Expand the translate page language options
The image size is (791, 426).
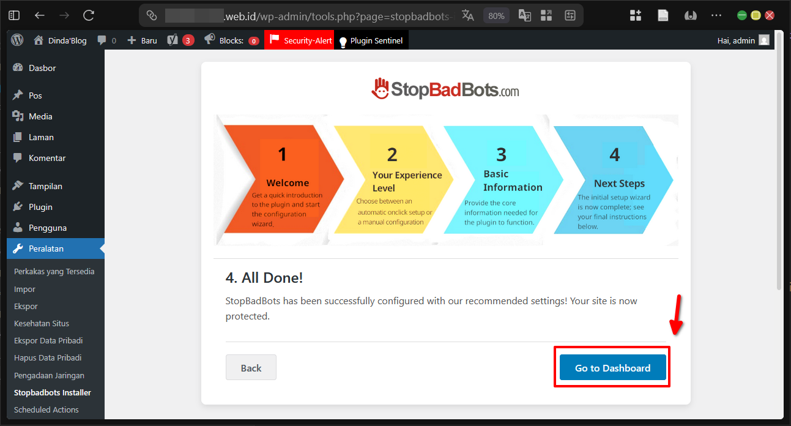[468, 15]
